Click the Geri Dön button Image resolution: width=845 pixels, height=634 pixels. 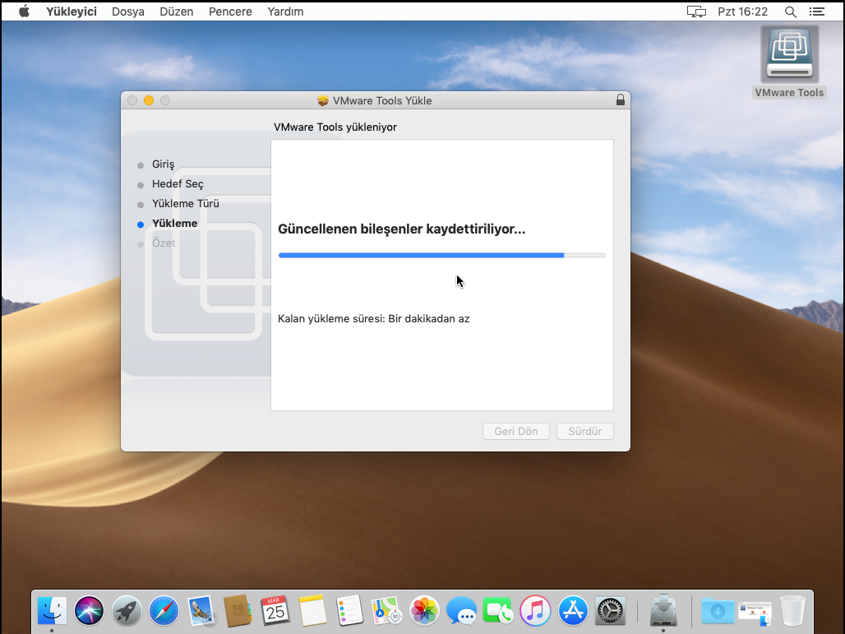click(515, 432)
